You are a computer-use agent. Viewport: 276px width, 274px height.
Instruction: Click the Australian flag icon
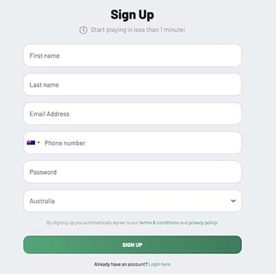[x=31, y=143]
